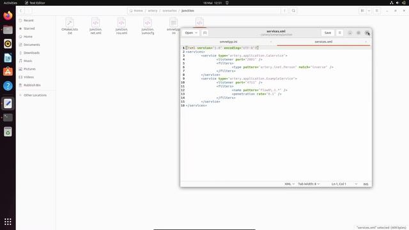
Task: Select the junction.rou.xml file
Action: [121, 26]
